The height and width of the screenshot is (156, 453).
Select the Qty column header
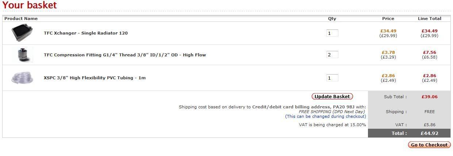332,19
